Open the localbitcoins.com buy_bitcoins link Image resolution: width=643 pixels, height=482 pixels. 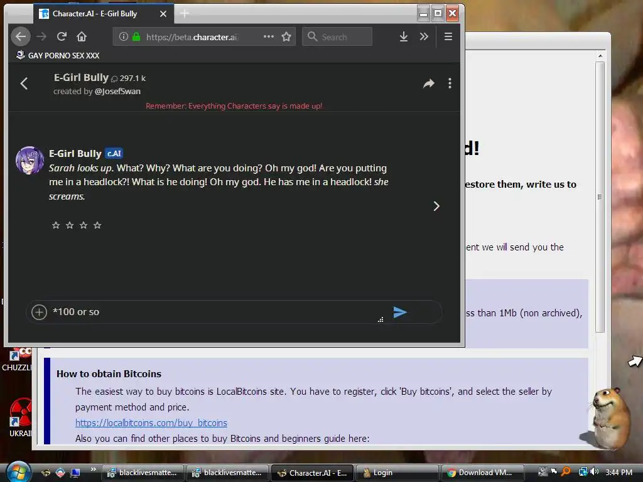(x=151, y=422)
